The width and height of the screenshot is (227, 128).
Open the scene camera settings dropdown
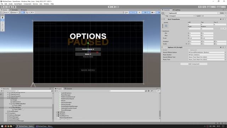click(x=153, y=12)
